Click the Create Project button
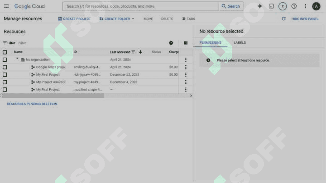Screen dimensions: 326x183 pos(74,18)
